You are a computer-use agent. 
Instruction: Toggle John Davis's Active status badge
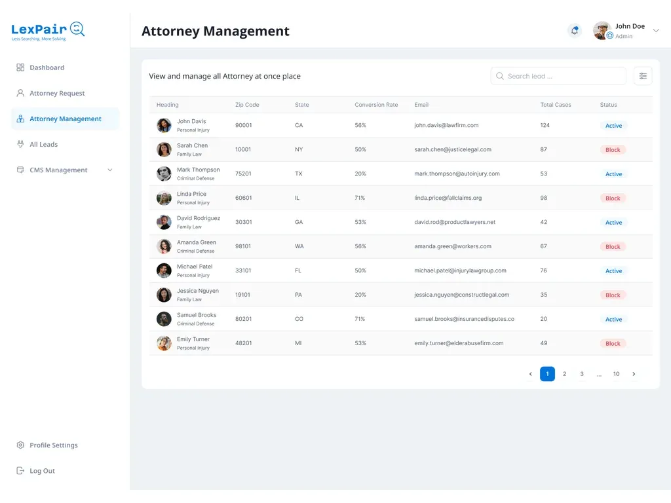[613, 126]
